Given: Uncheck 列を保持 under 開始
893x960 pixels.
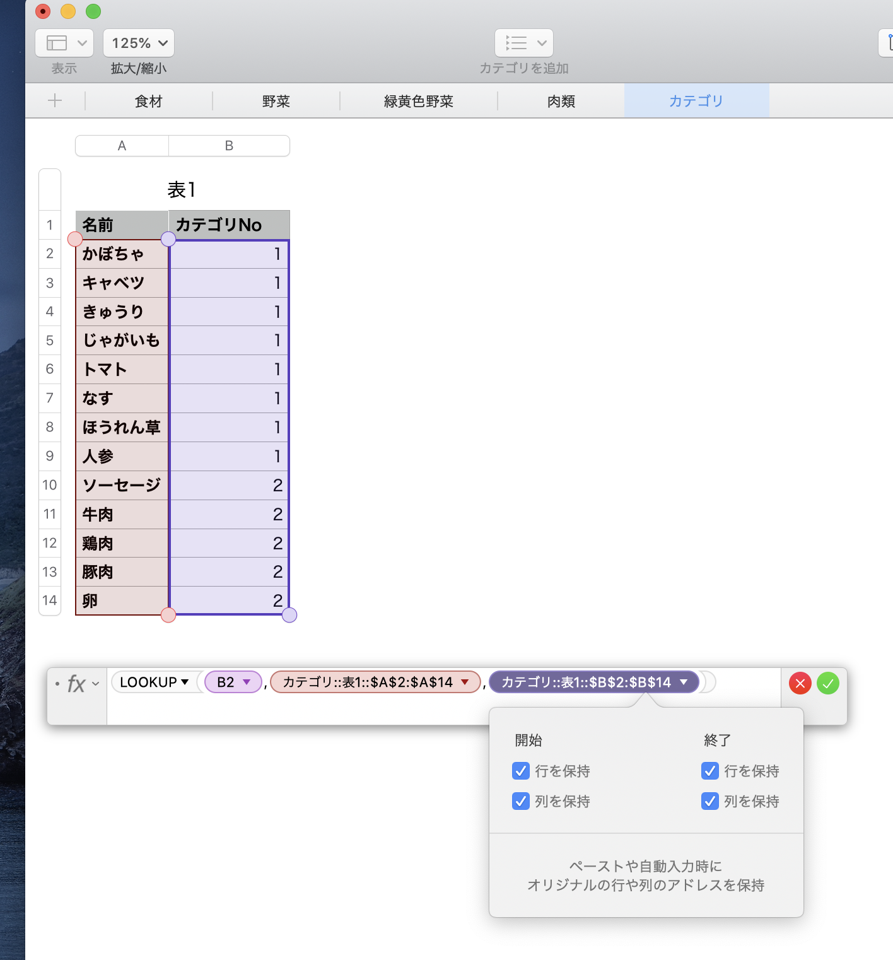Looking at the screenshot, I should coord(521,801).
